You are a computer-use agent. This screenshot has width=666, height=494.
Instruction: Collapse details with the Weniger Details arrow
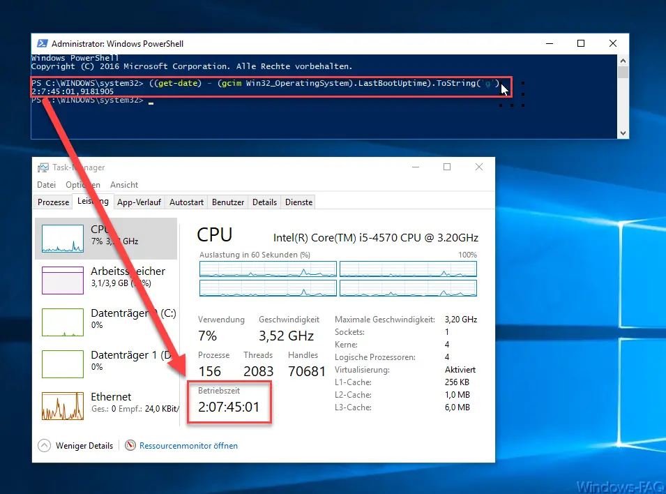click(x=44, y=445)
